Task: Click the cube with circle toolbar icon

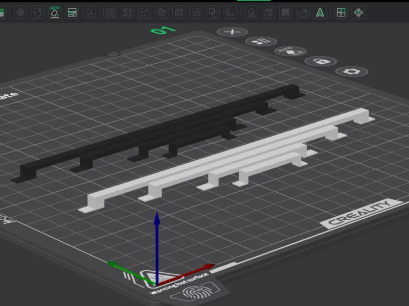Action: 179,12
